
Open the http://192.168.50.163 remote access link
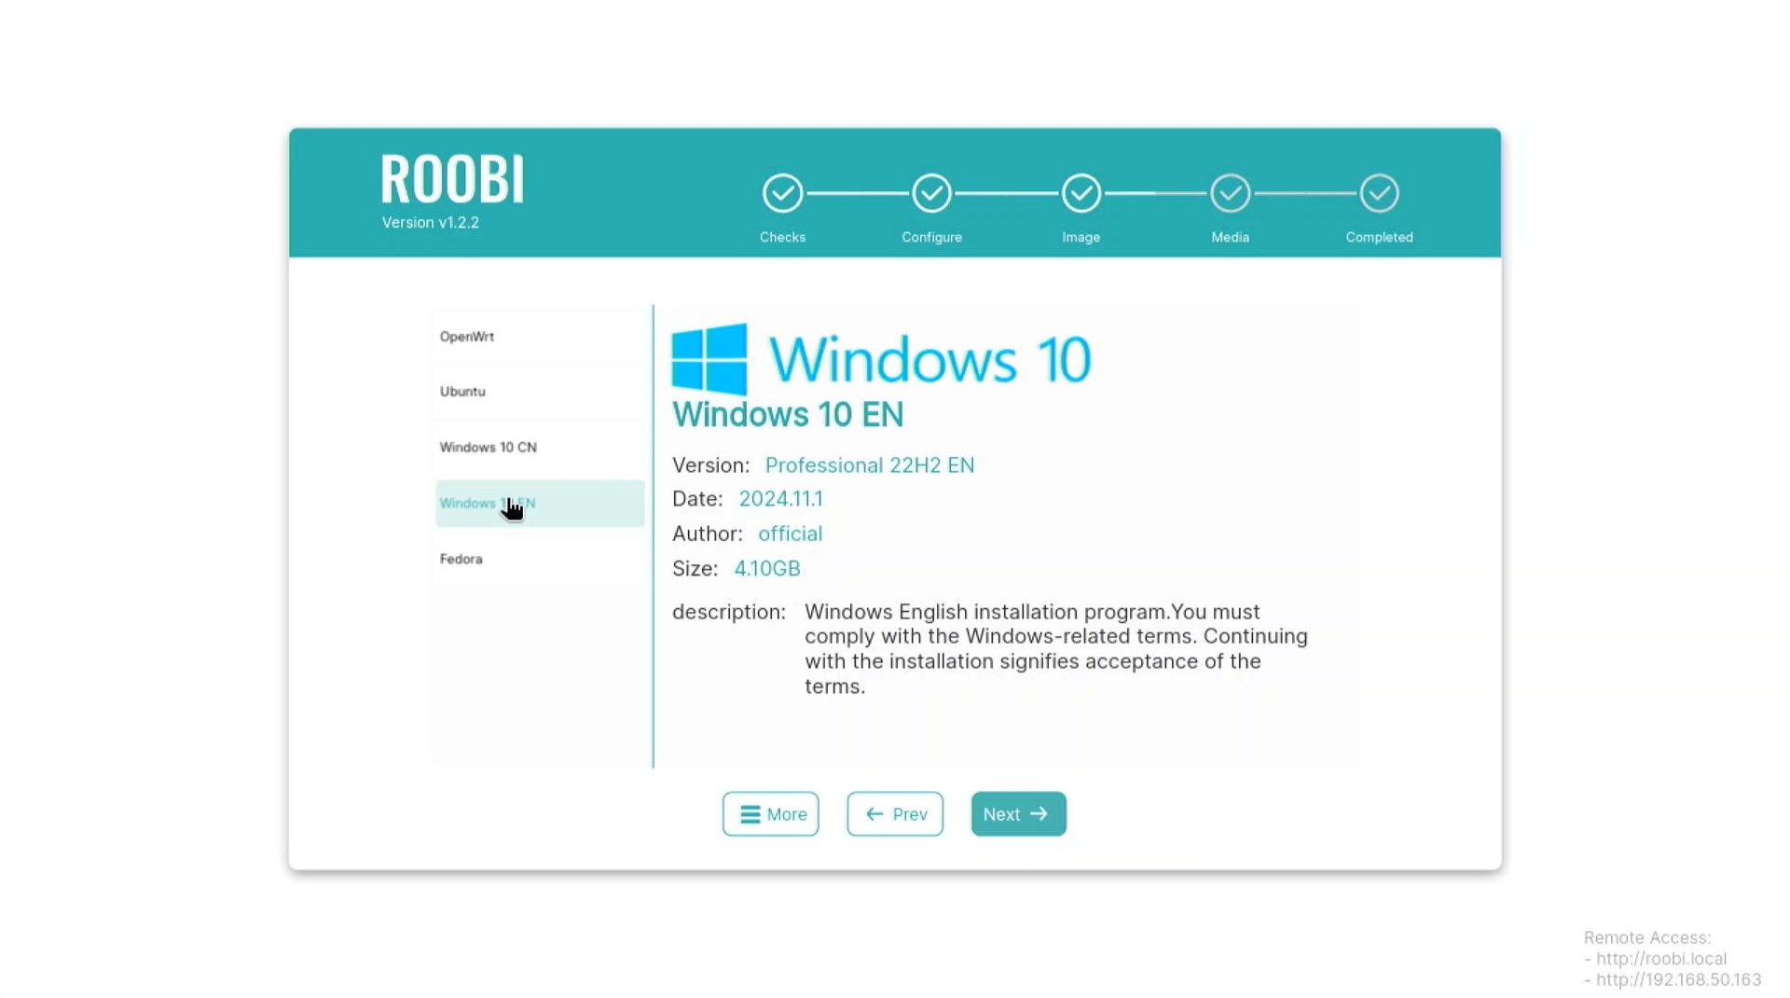click(1678, 980)
